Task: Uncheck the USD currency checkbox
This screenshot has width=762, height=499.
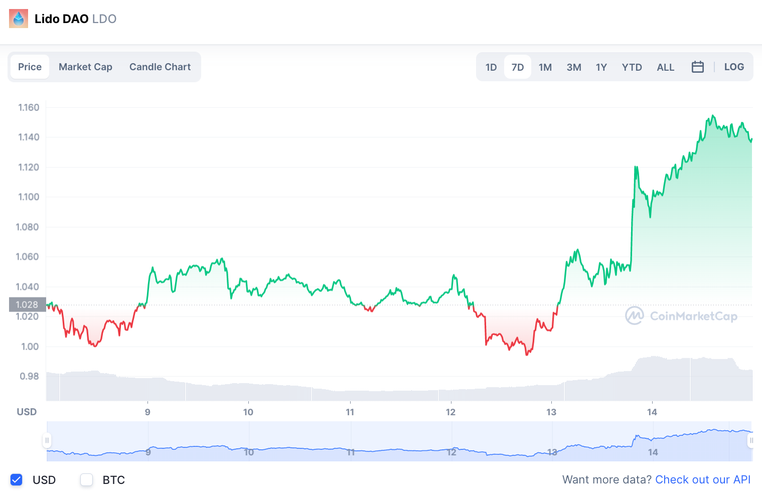Action: (x=17, y=480)
